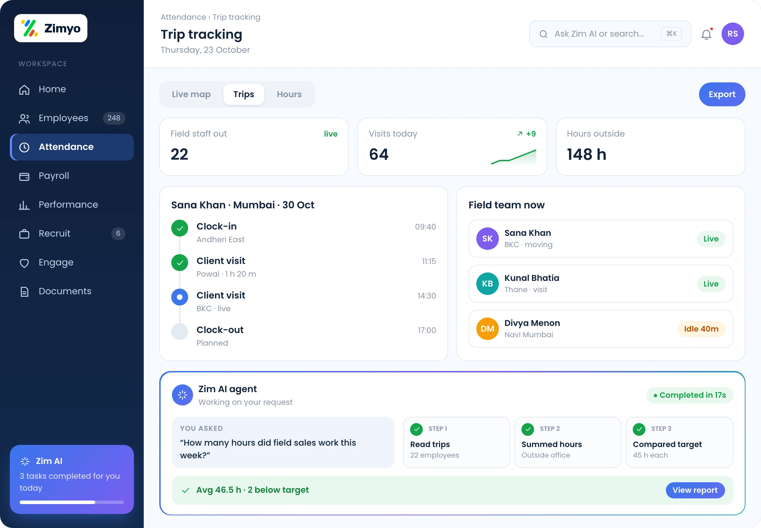
Task: Click the Powai client visit check marker
Action: [180, 263]
